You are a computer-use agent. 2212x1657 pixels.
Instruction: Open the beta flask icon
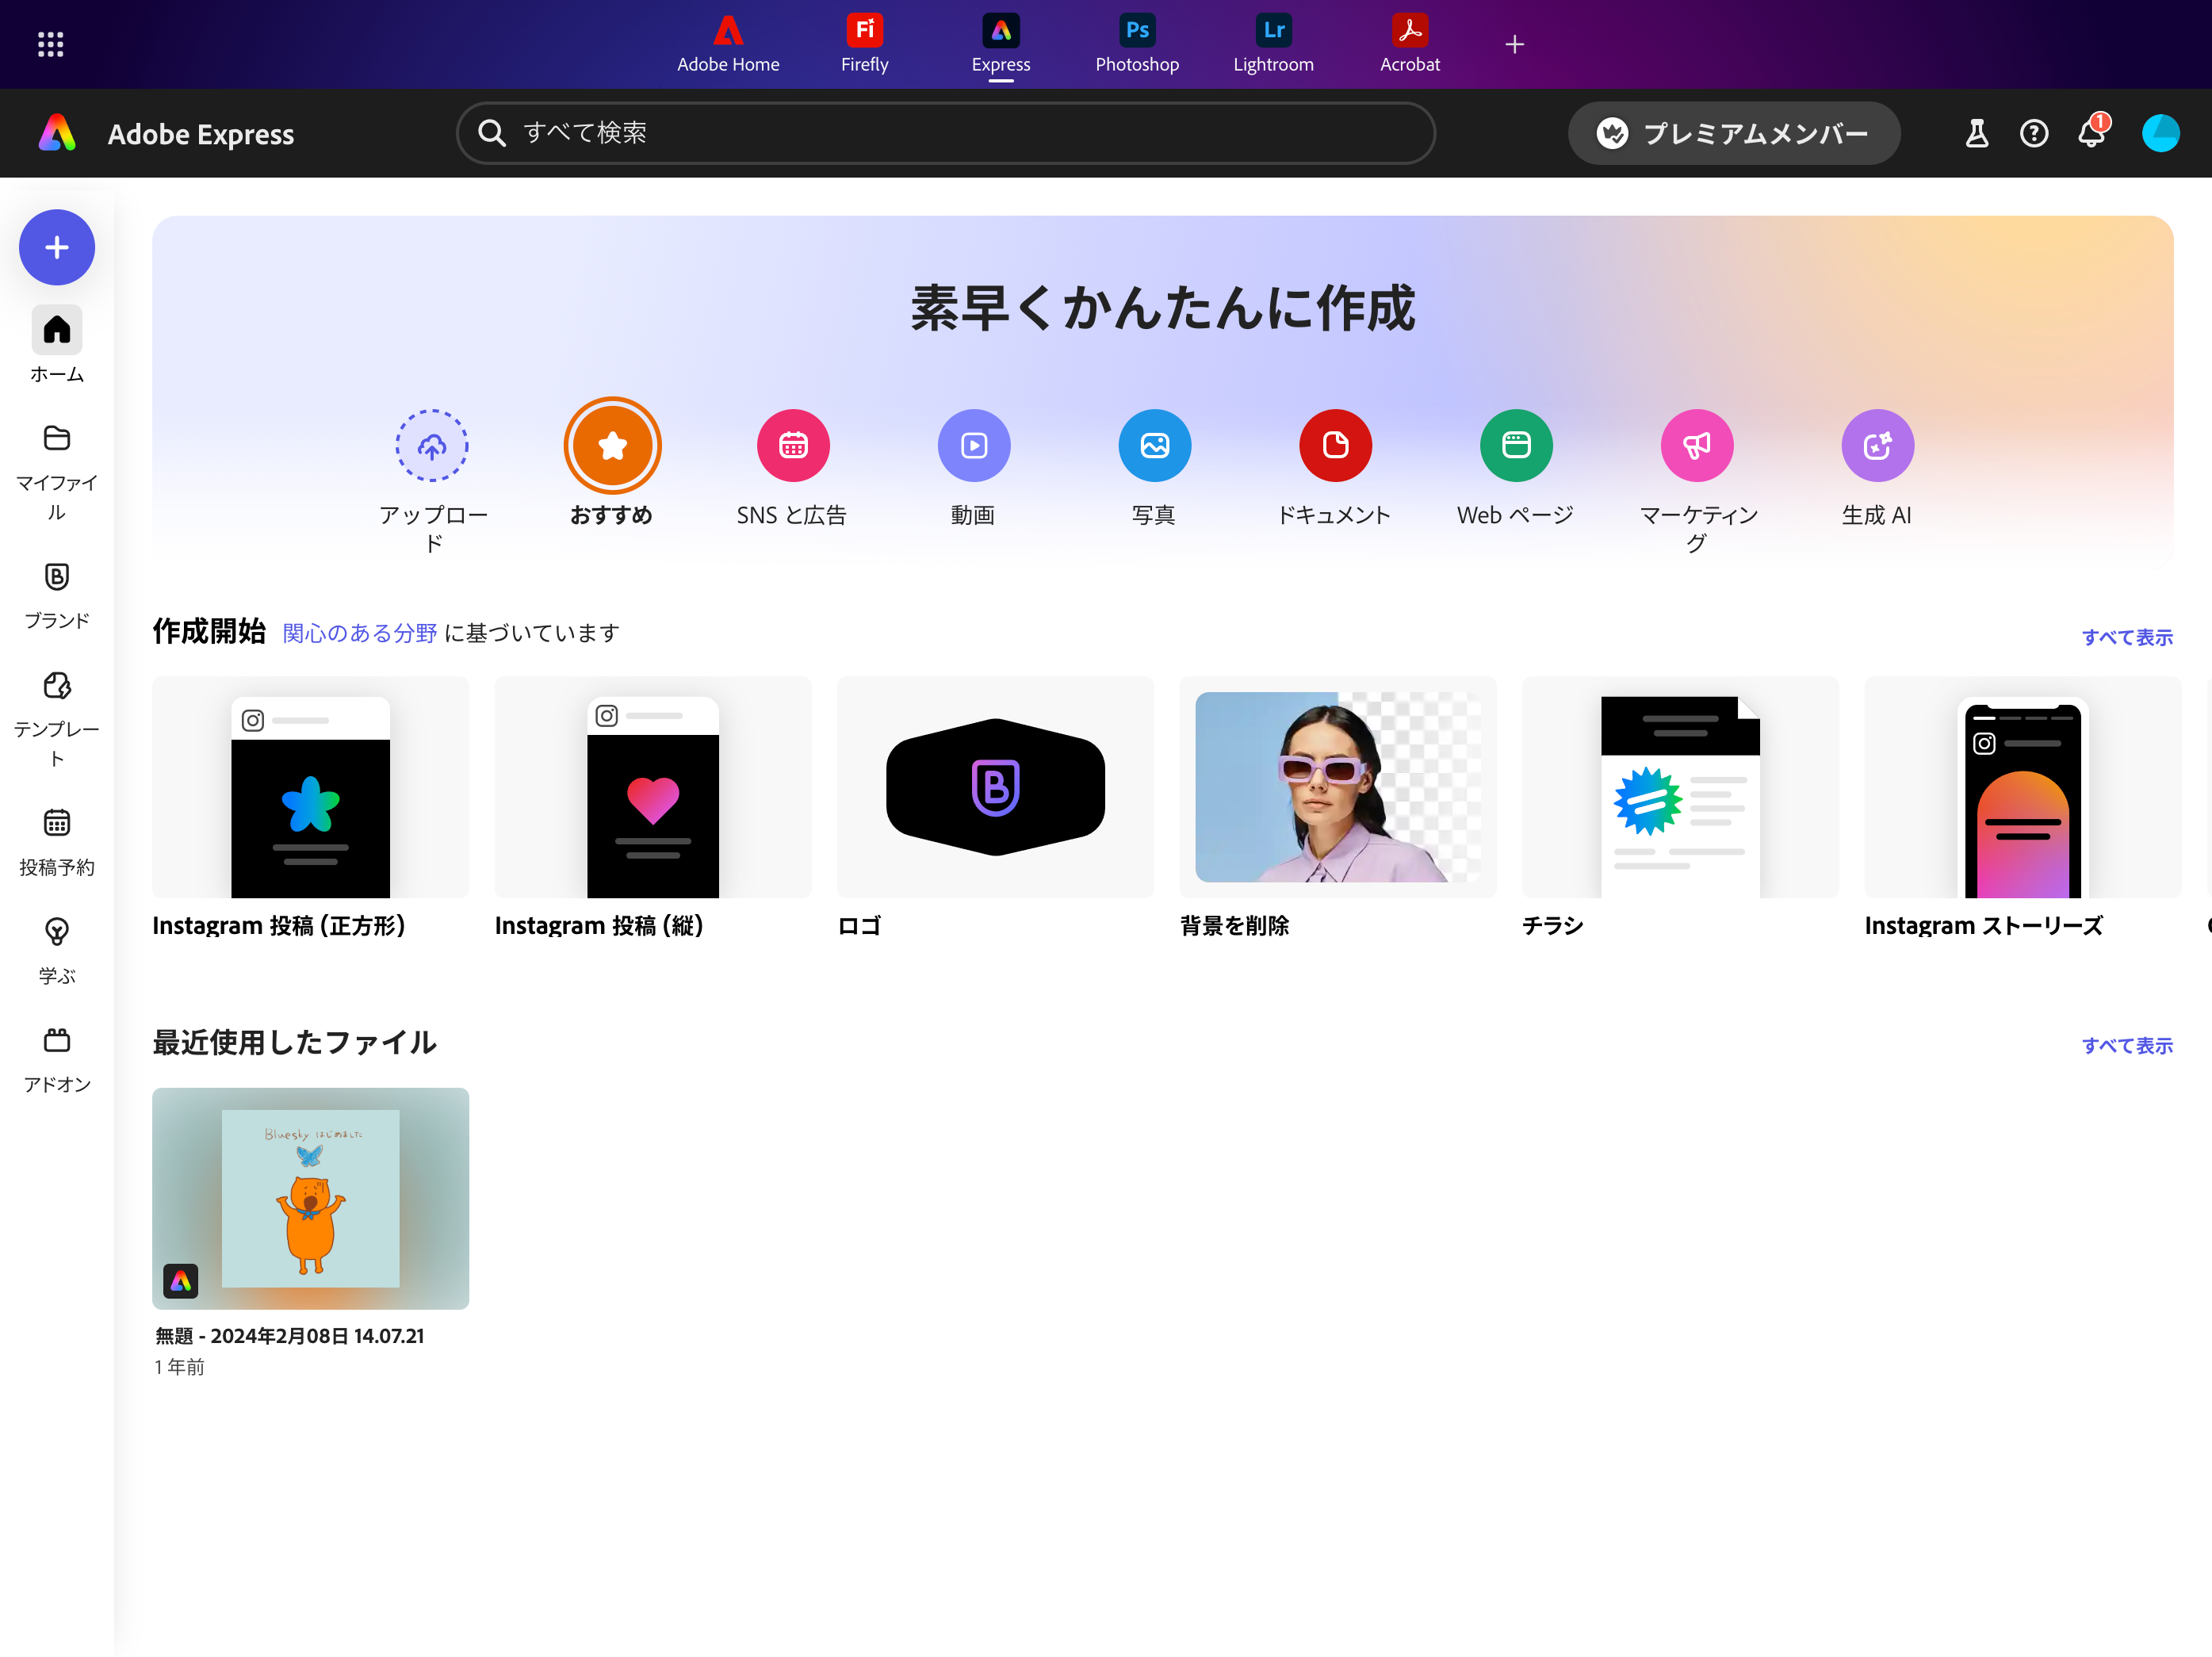(x=1977, y=133)
